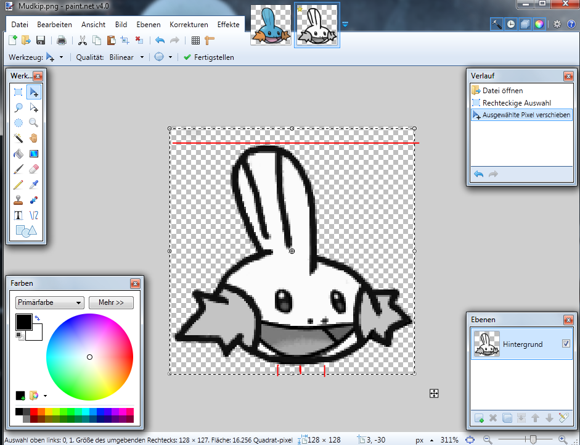
Task: Open the px units dropdown in status bar
Action: coord(431,441)
